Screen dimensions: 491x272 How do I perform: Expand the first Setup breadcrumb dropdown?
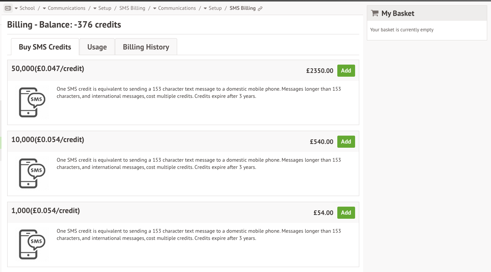point(95,8)
